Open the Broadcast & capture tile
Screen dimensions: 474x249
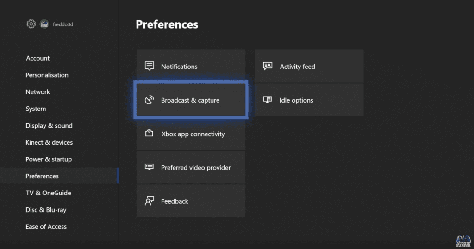[191, 100]
